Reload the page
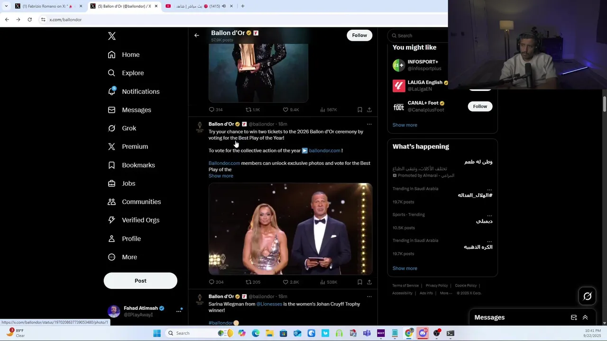607x341 pixels. tap(29, 19)
